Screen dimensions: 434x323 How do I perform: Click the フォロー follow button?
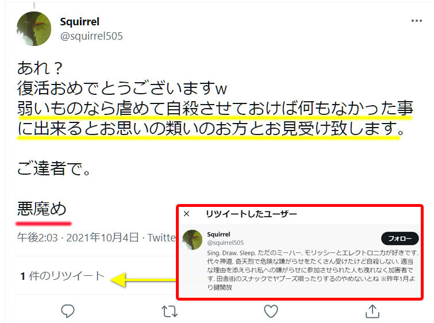(x=400, y=239)
